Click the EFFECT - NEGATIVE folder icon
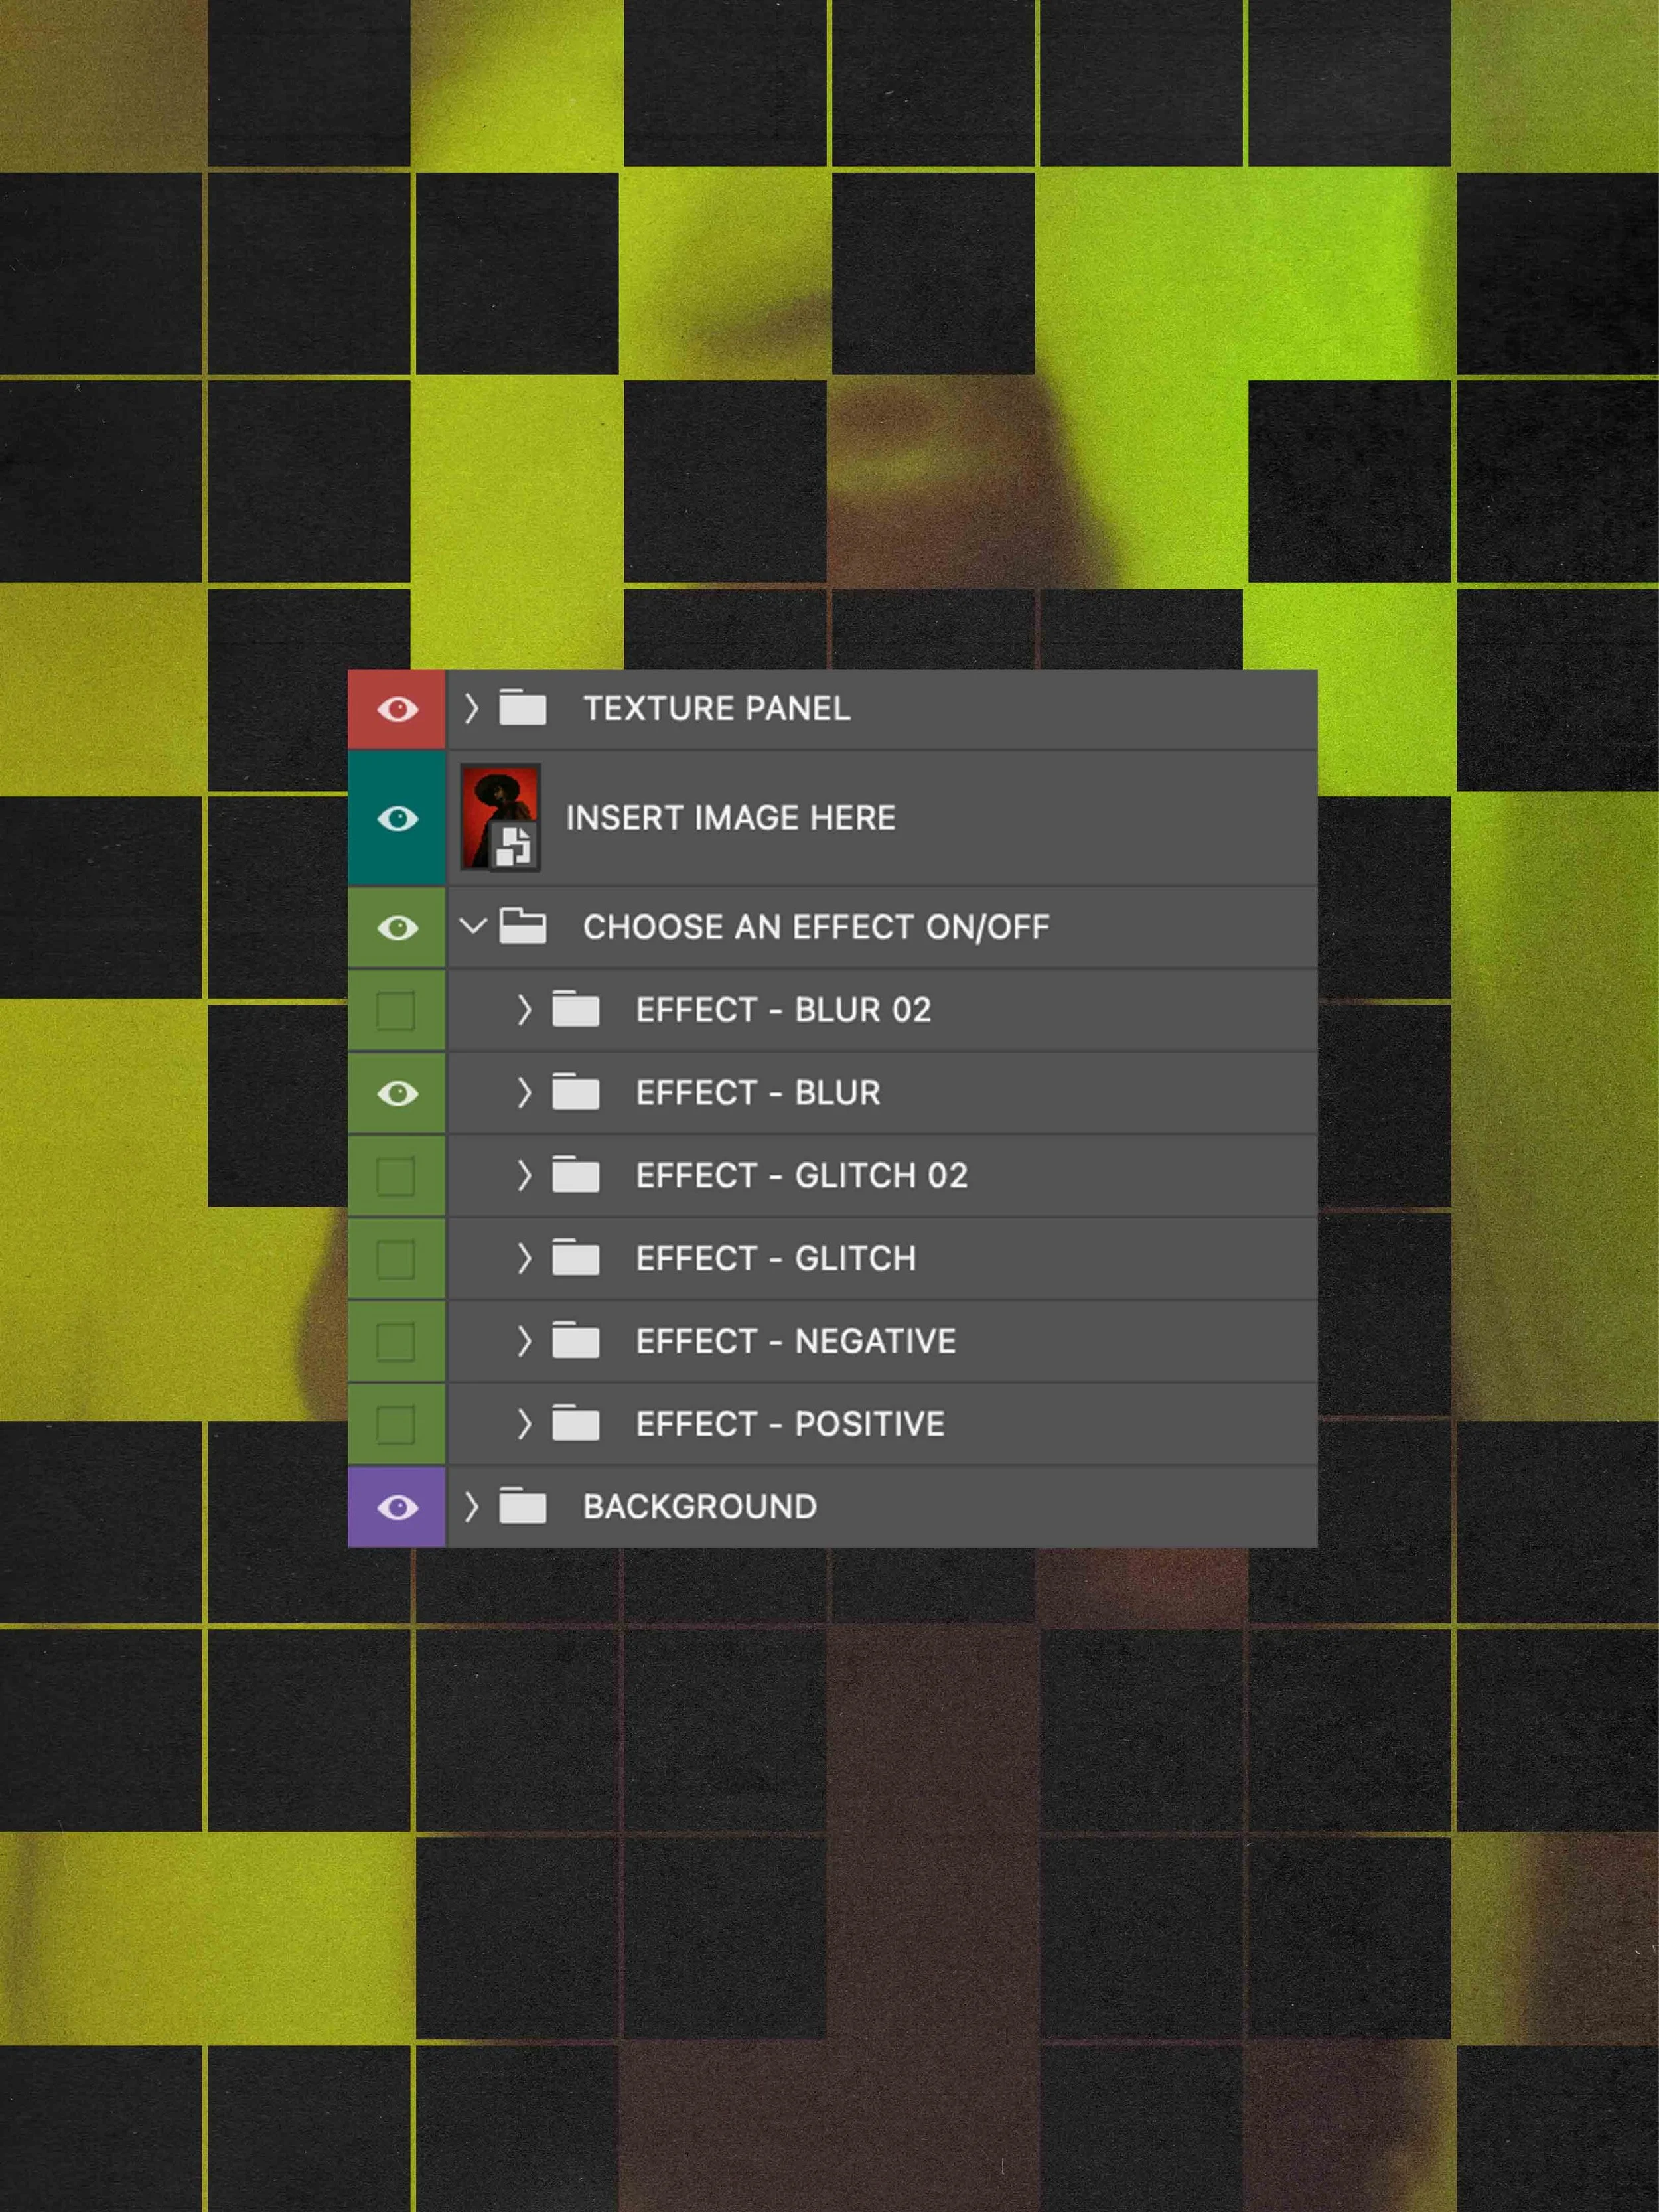 (x=576, y=1340)
